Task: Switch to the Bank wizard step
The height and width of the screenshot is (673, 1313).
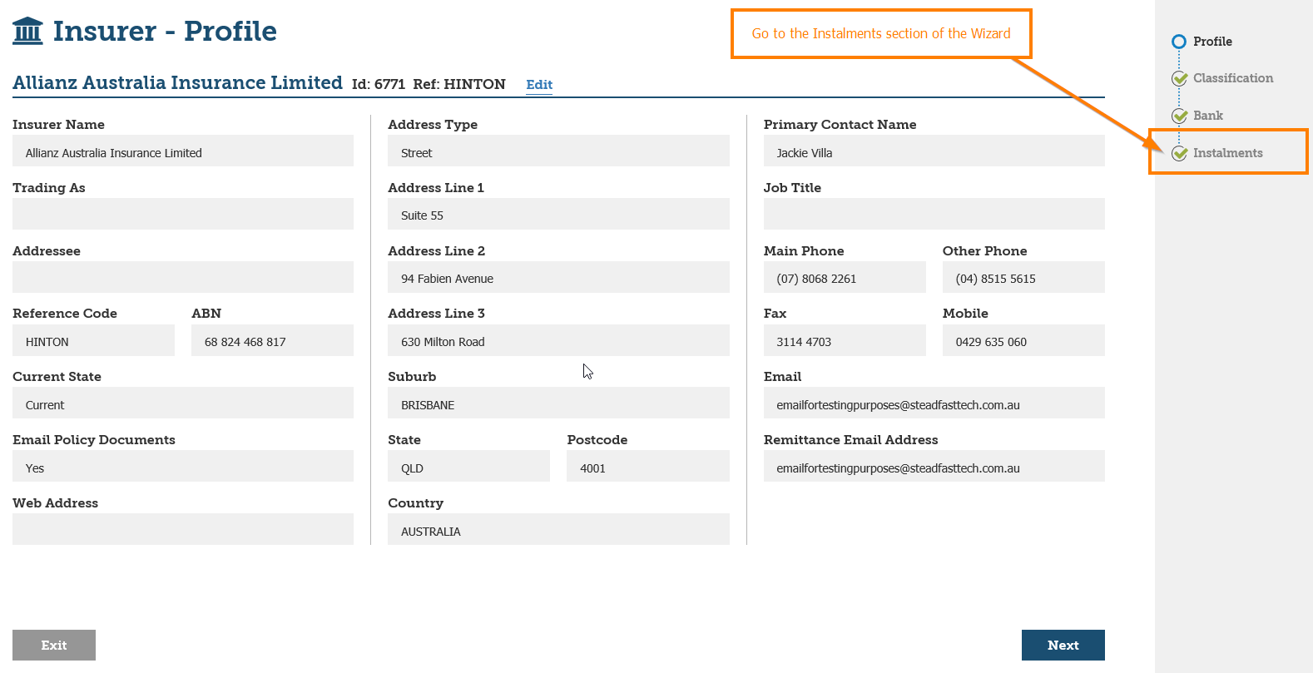Action: pyautogui.click(x=1207, y=116)
